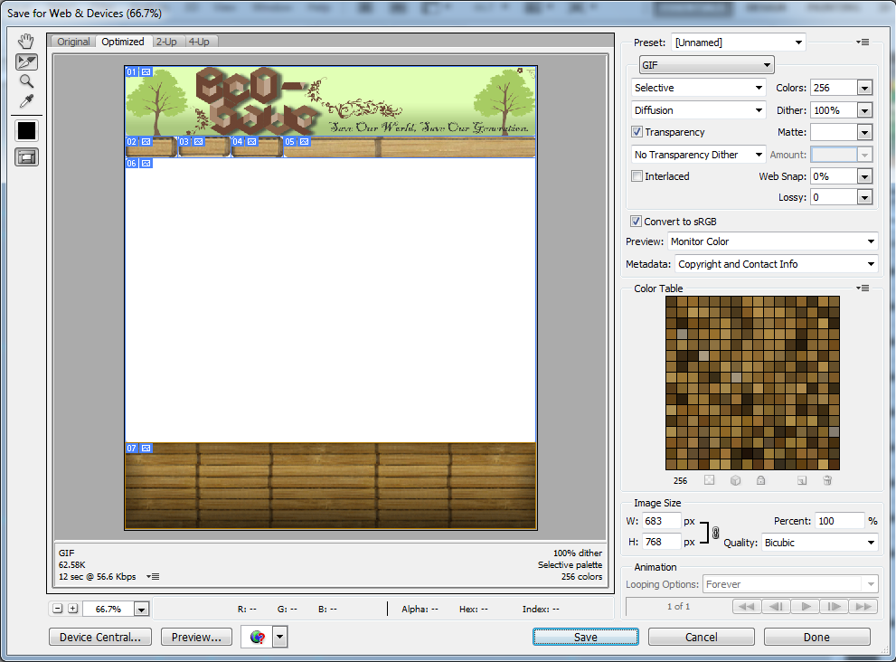
Task: Click the zoom in plus button
Action: click(x=72, y=609)
